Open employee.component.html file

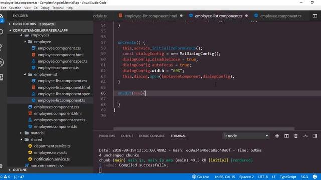click(x=60, y=55)
